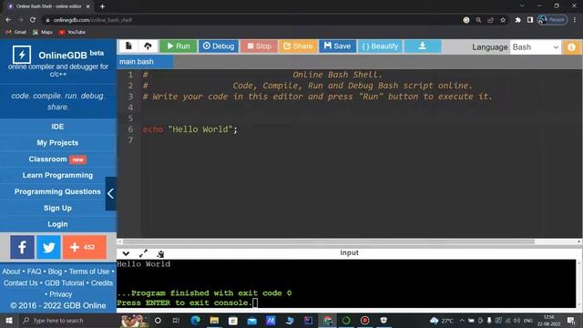583x328 pixels.
Task: Click the orange plus 452 share button
Action: (x=85, y=247)
